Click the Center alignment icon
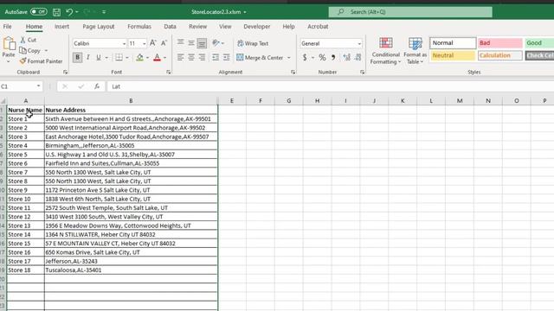The height and width of the screenshot is (311, 554). pos(191,57)
